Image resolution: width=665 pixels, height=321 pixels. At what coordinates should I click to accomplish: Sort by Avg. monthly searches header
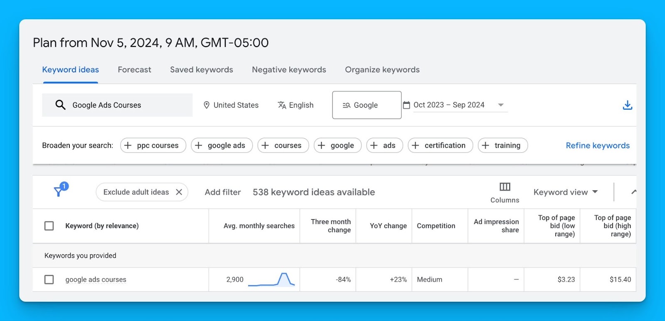[x=259, y=226]
